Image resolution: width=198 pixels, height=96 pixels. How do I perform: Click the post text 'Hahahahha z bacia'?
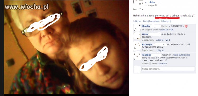[144, 16]
